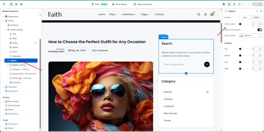The image size is (264, 132).
Task: Toggle Inherit color scheme switch
Action: coord(260,30)
